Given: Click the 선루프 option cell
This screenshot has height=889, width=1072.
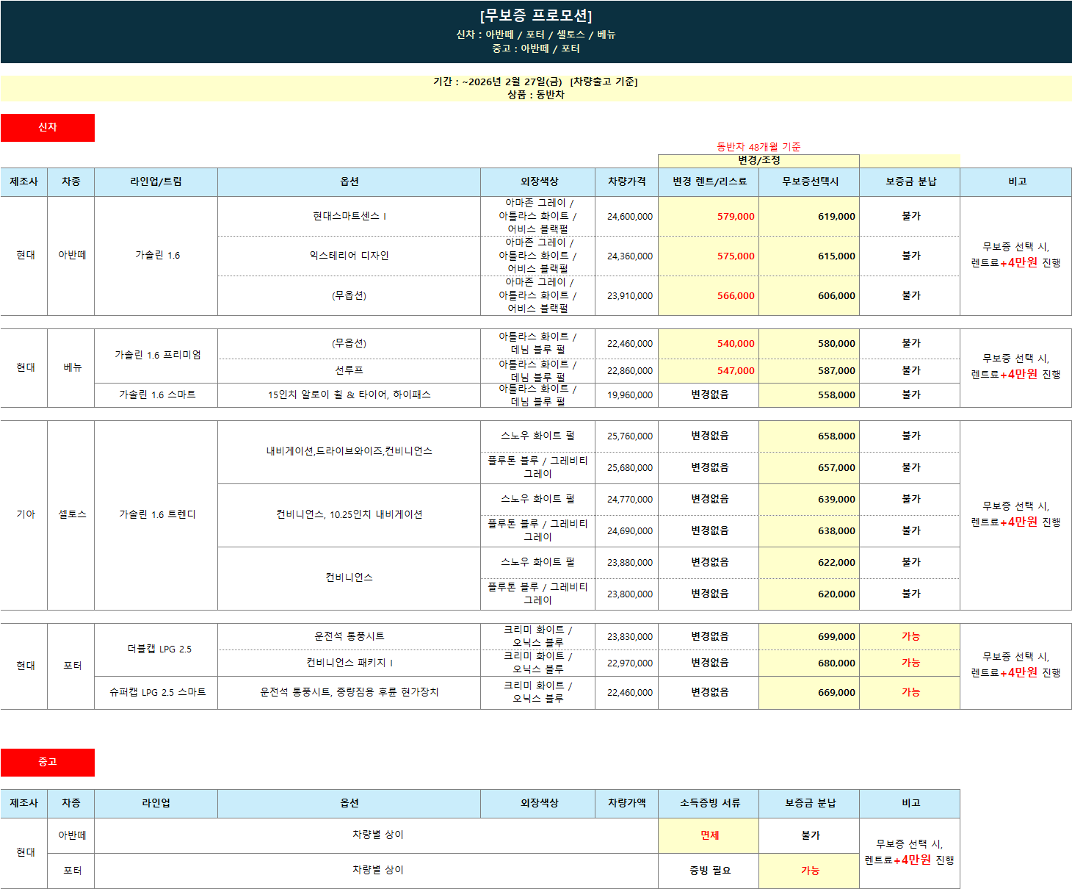Looking at the screenshot, I should point(349,370).
